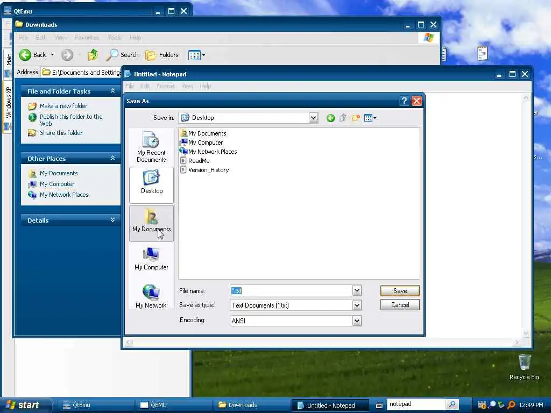Go back with Save As dialog back arrow

coord(330,118)
